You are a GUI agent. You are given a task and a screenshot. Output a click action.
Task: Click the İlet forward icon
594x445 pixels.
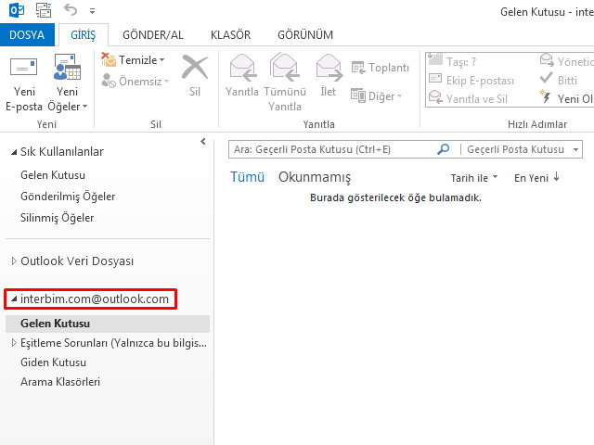(x=329, y=69)
